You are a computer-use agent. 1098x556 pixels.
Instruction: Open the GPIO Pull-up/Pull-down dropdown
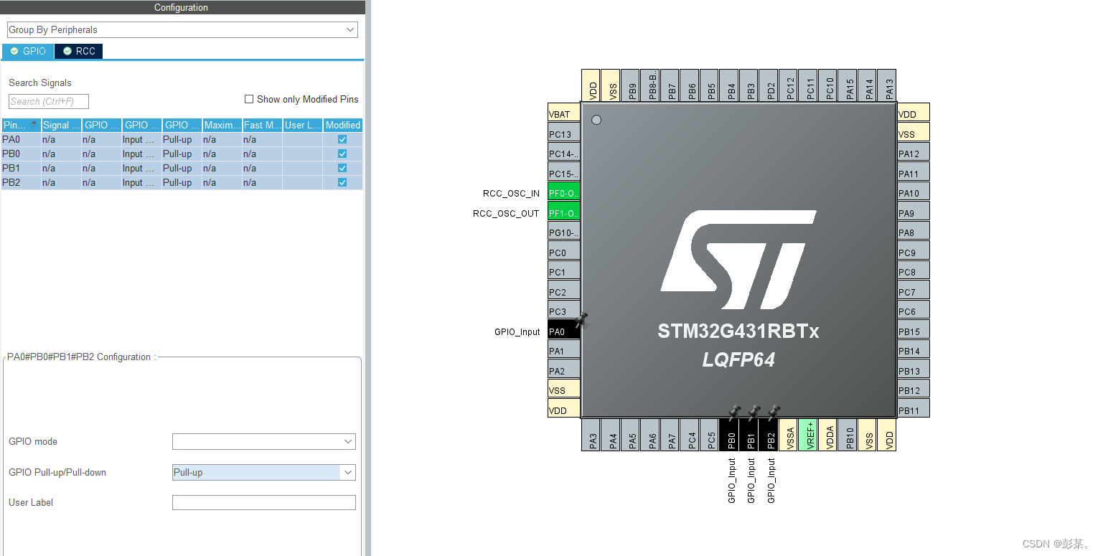[347, 472]
